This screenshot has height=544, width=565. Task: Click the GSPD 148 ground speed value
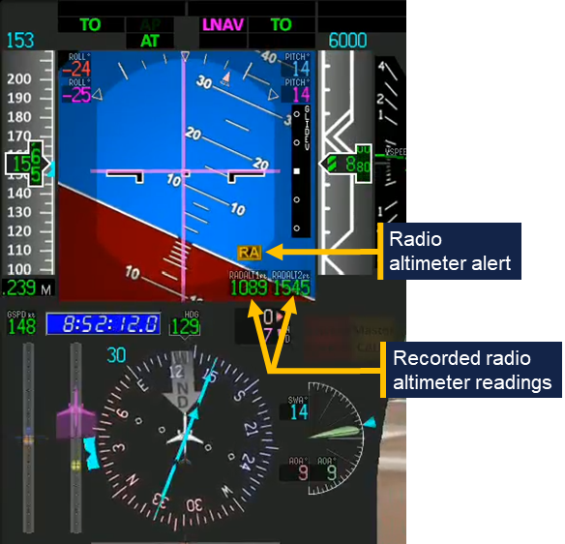[x=22, y=326]
